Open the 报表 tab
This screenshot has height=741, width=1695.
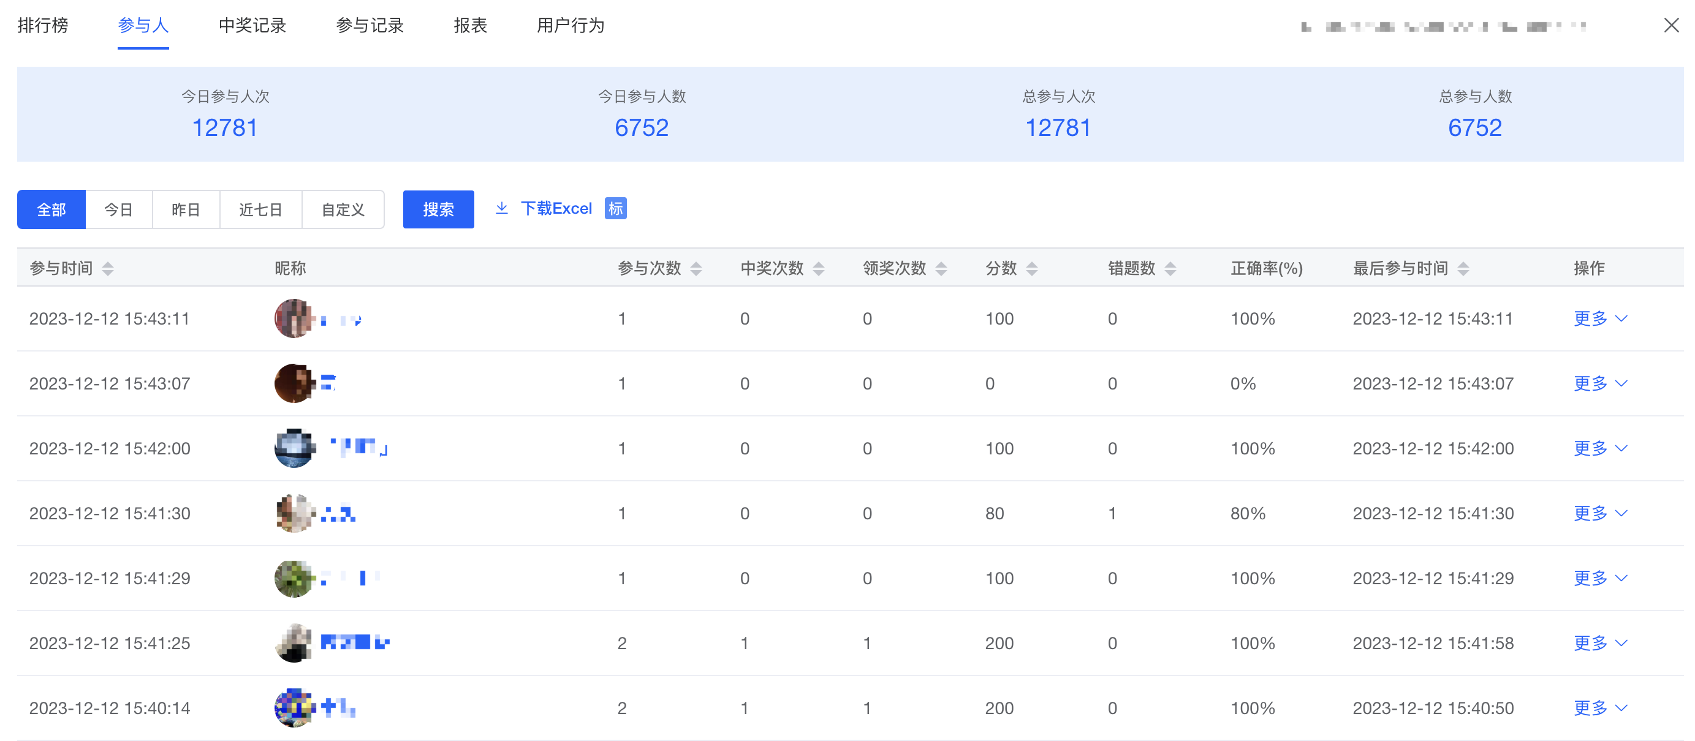471,26
